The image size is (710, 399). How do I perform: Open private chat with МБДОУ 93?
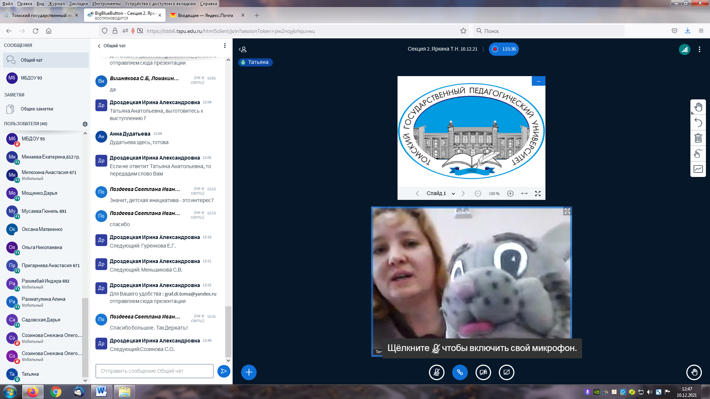coord(46,78)
